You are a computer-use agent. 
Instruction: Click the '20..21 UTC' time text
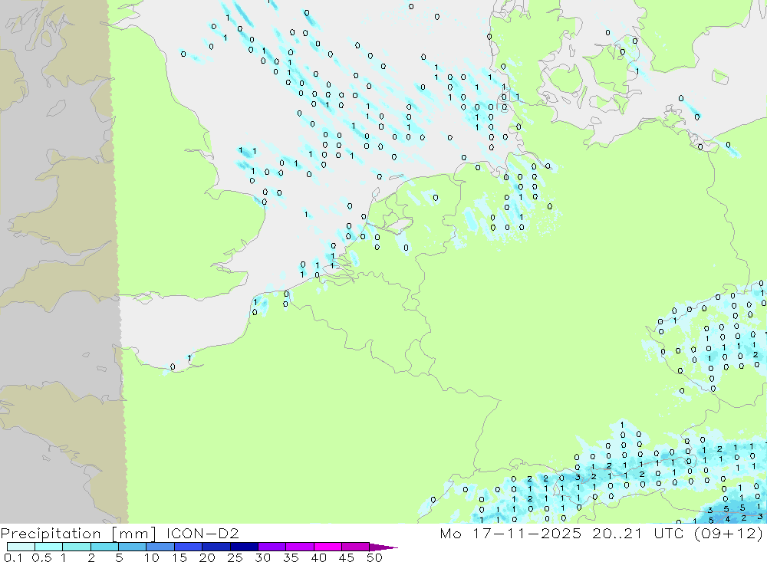[638, 533]
